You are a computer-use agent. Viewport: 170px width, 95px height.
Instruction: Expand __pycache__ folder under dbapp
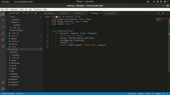(x=10, y=20)
